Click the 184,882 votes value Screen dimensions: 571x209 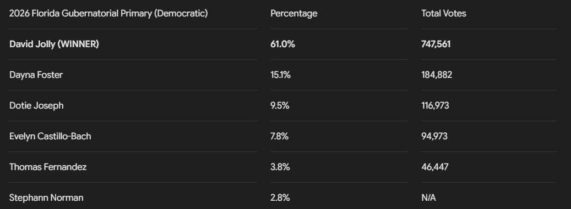[x=437, y=75]
